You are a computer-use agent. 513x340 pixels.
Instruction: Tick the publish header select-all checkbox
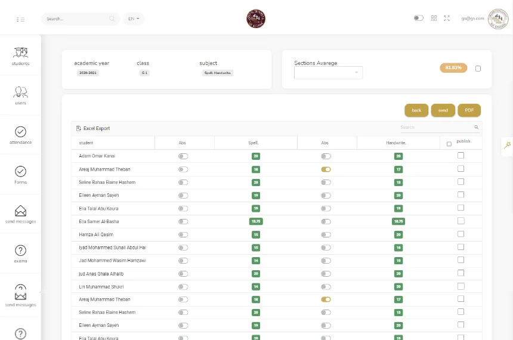tap(449, 144)
